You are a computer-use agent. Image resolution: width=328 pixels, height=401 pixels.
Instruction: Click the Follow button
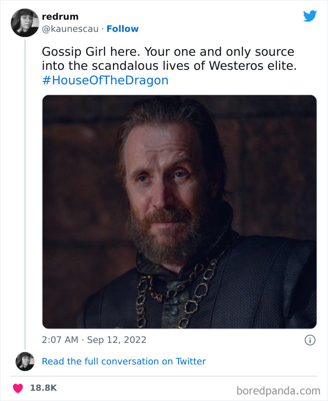(x=123, y=29)
